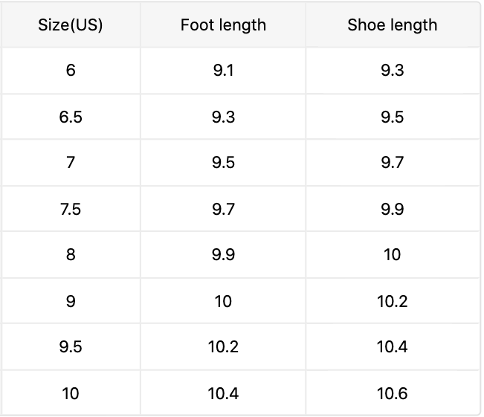Click foot length 9.5 for size 7

[x=223, y=163]
